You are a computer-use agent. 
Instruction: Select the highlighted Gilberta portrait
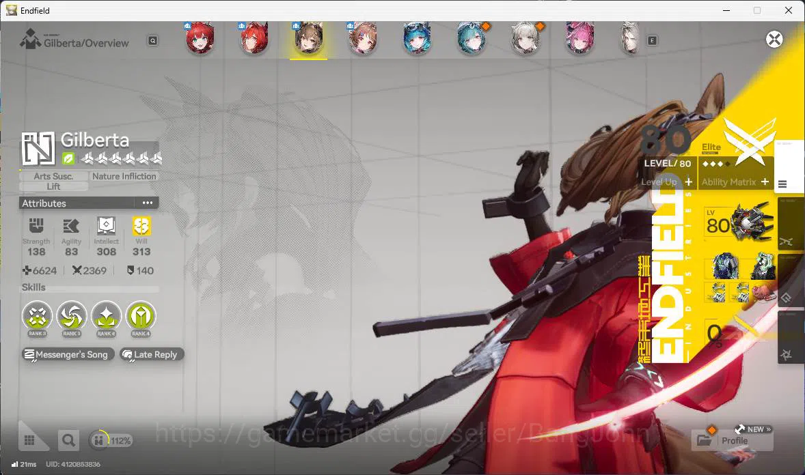[308, 38]
